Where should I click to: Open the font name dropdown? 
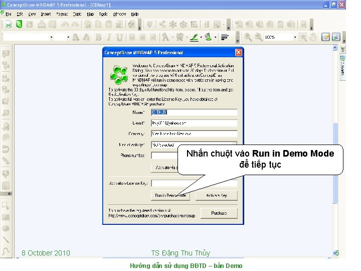click(51, 37)
